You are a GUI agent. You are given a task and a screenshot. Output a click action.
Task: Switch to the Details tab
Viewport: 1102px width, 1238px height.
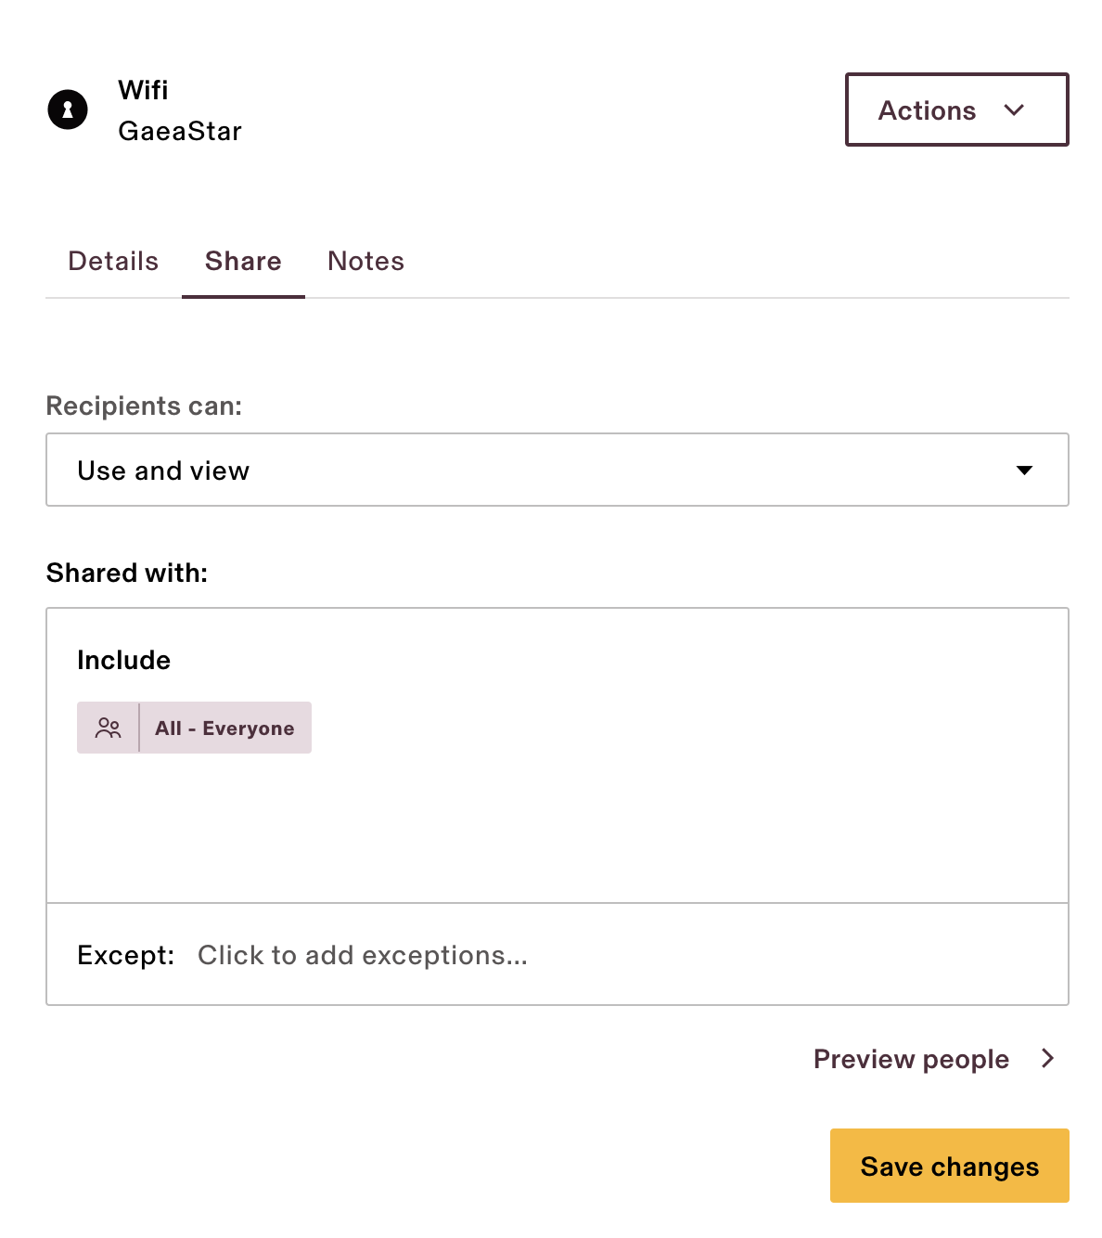(113, 262)
